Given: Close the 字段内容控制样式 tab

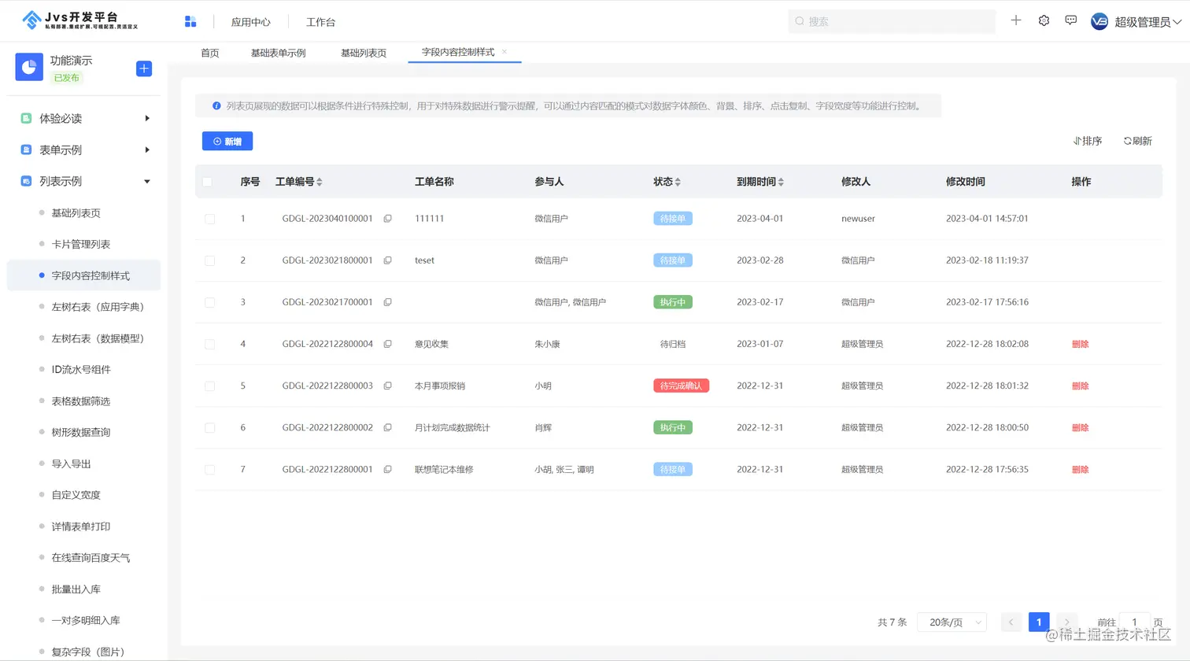Looking at the screenshot, I should (504, 52).
